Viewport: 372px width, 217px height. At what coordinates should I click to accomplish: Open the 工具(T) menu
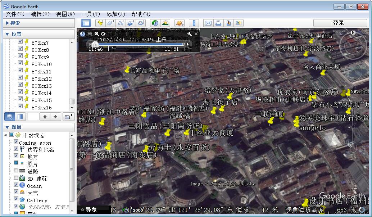coord(91,14)
